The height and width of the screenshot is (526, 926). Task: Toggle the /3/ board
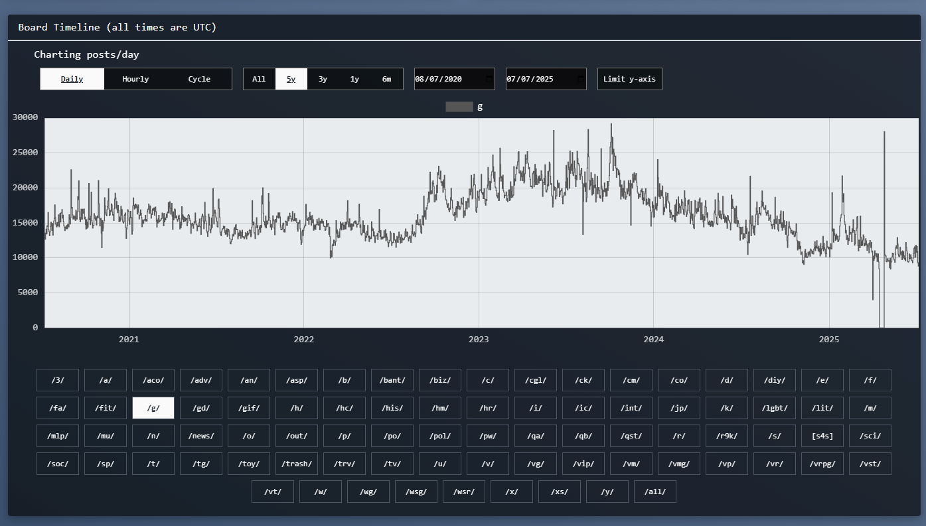point(58,380)
